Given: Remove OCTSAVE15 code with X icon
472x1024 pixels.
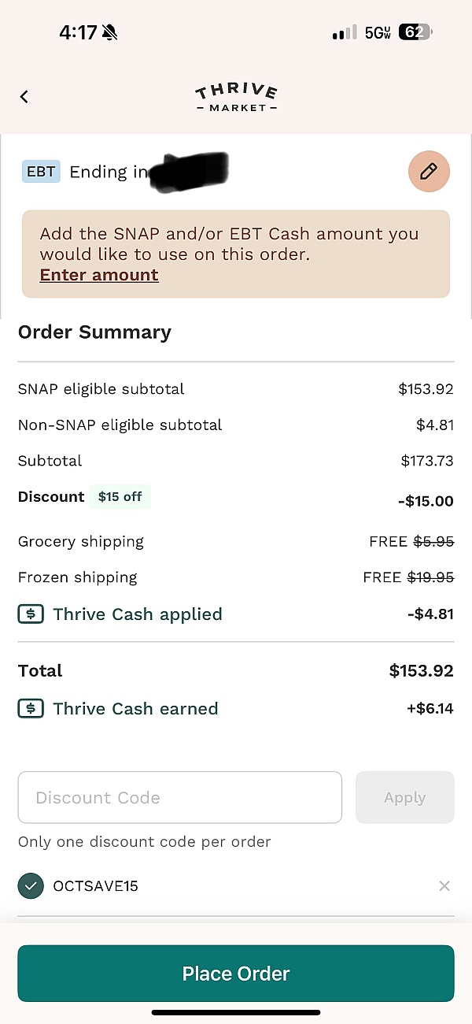Looking at the screenshot, I should coord(444,886).
